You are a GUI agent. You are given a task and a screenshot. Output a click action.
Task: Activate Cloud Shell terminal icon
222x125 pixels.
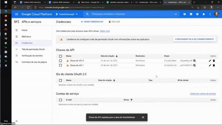(x=191, y=14)
